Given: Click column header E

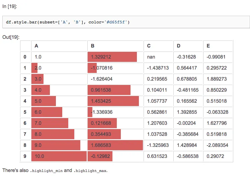Looking at the screenshot, I should point(208,46).
